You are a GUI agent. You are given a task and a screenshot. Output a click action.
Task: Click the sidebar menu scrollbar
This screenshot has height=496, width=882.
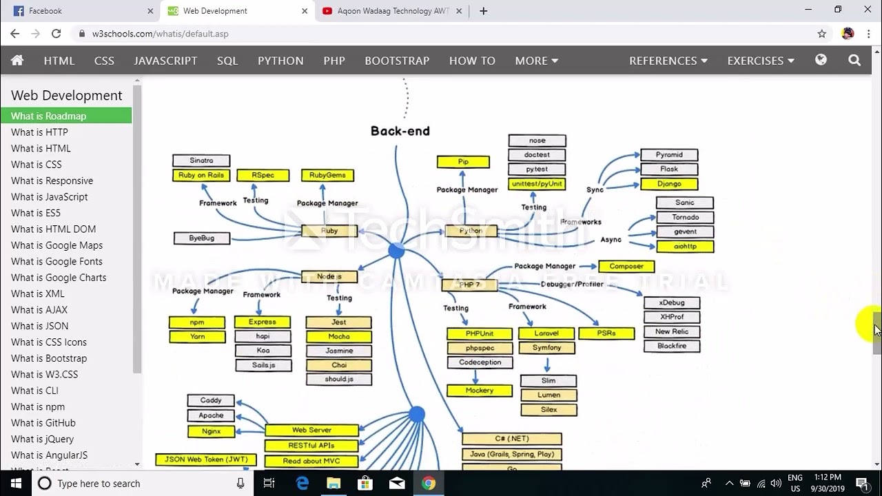pos(137,229)
